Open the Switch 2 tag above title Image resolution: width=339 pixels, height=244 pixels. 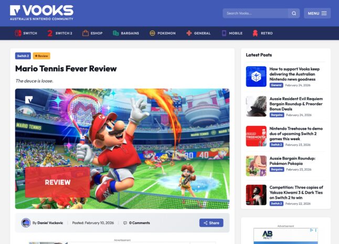[23, 56]
